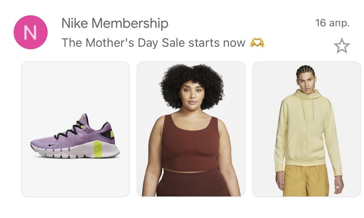This screenshot has width=364, height=218.
Task: Open the yellow hoodie model thumbnail
Action: coord(306,129)
